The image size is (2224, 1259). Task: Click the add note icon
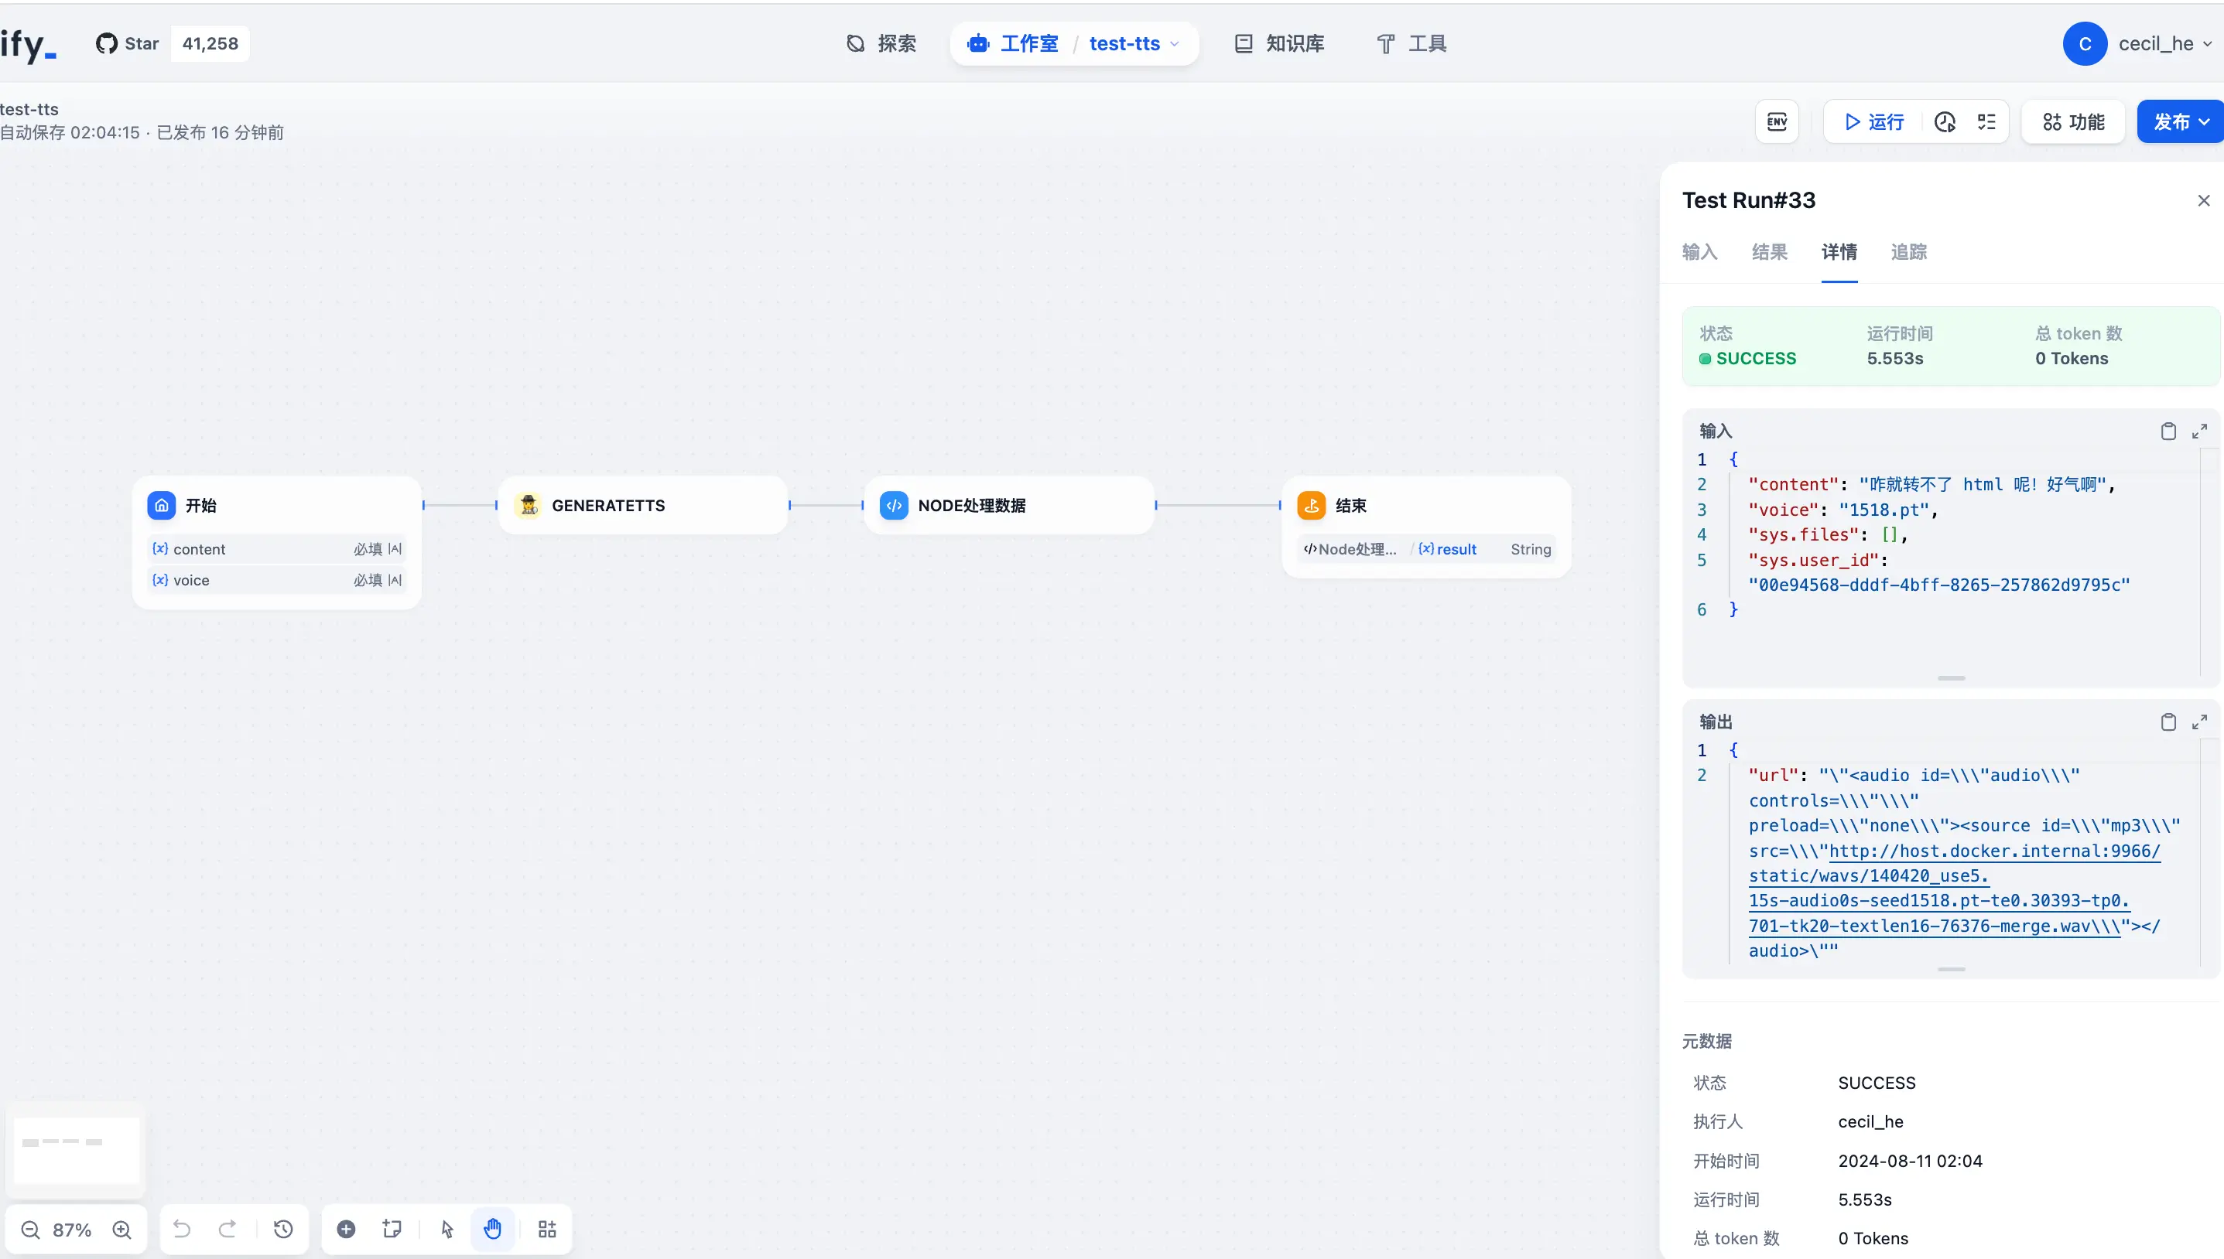click(x=392, y=1230)
